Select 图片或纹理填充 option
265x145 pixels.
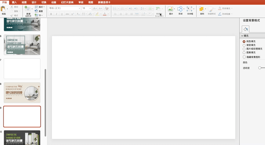click(x=244, y=49)
